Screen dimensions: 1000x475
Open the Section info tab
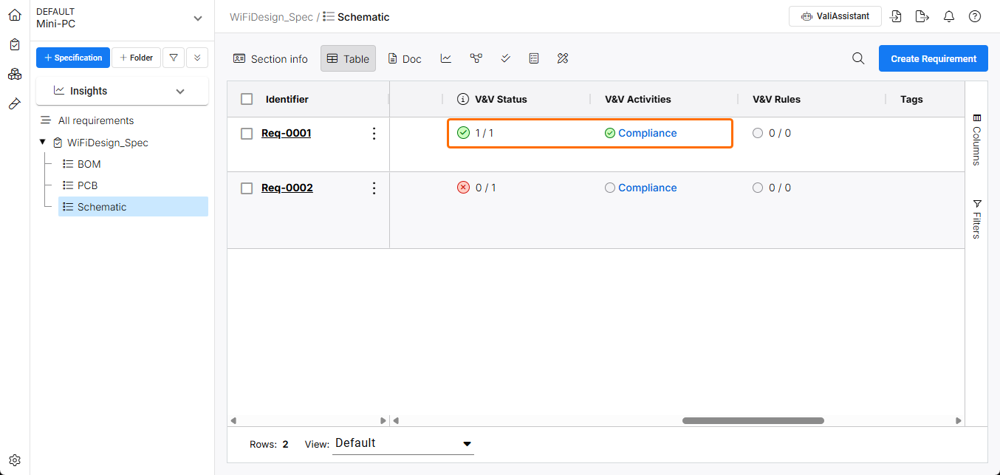tap(270, 58)
